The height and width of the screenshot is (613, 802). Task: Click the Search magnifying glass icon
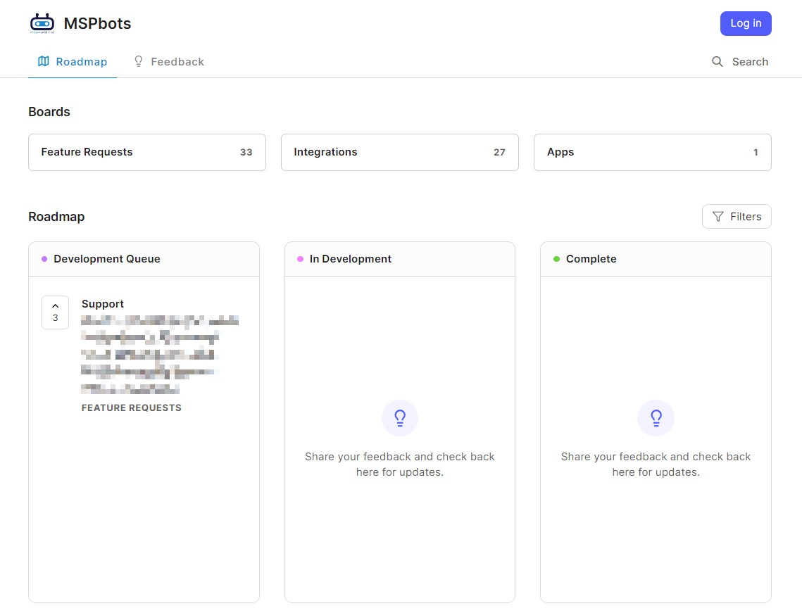(x=718, y=62)
